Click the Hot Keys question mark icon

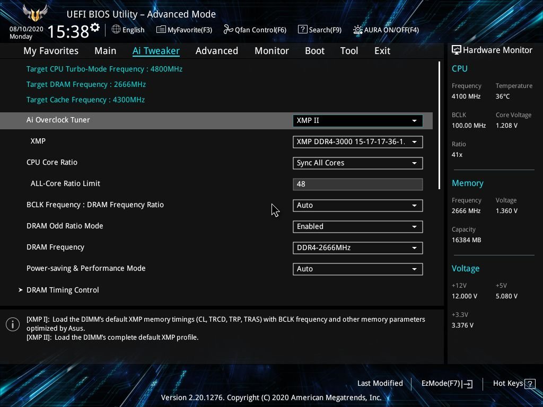pyautogui.click(x=530, y=384)
